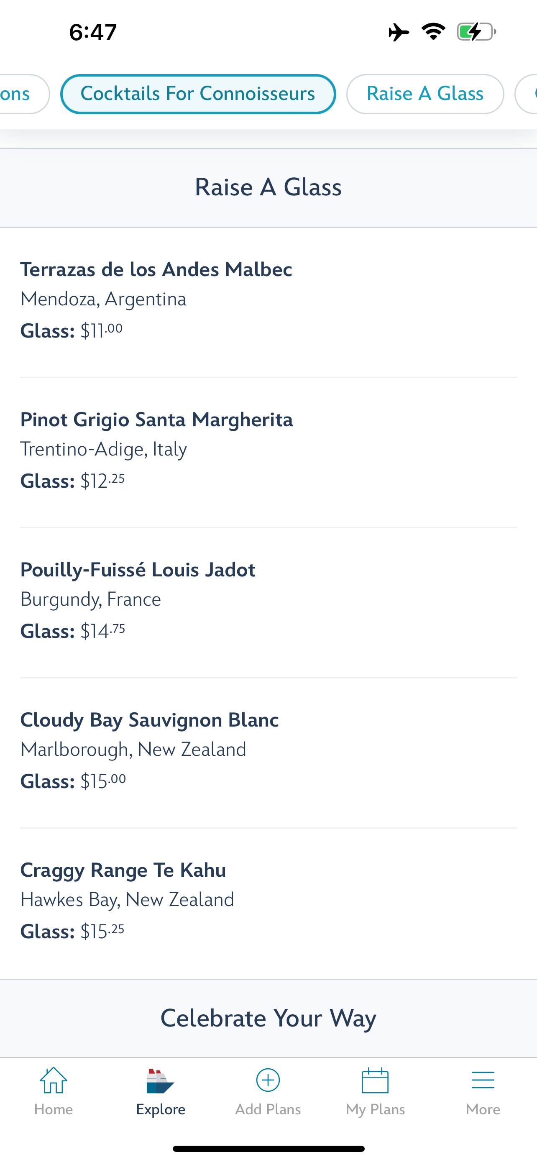Select the Cocktails For Connoisseurs tab
The height and width of the screenshot is (1162, 537).
pyautogui.click(x=198, y=94)
